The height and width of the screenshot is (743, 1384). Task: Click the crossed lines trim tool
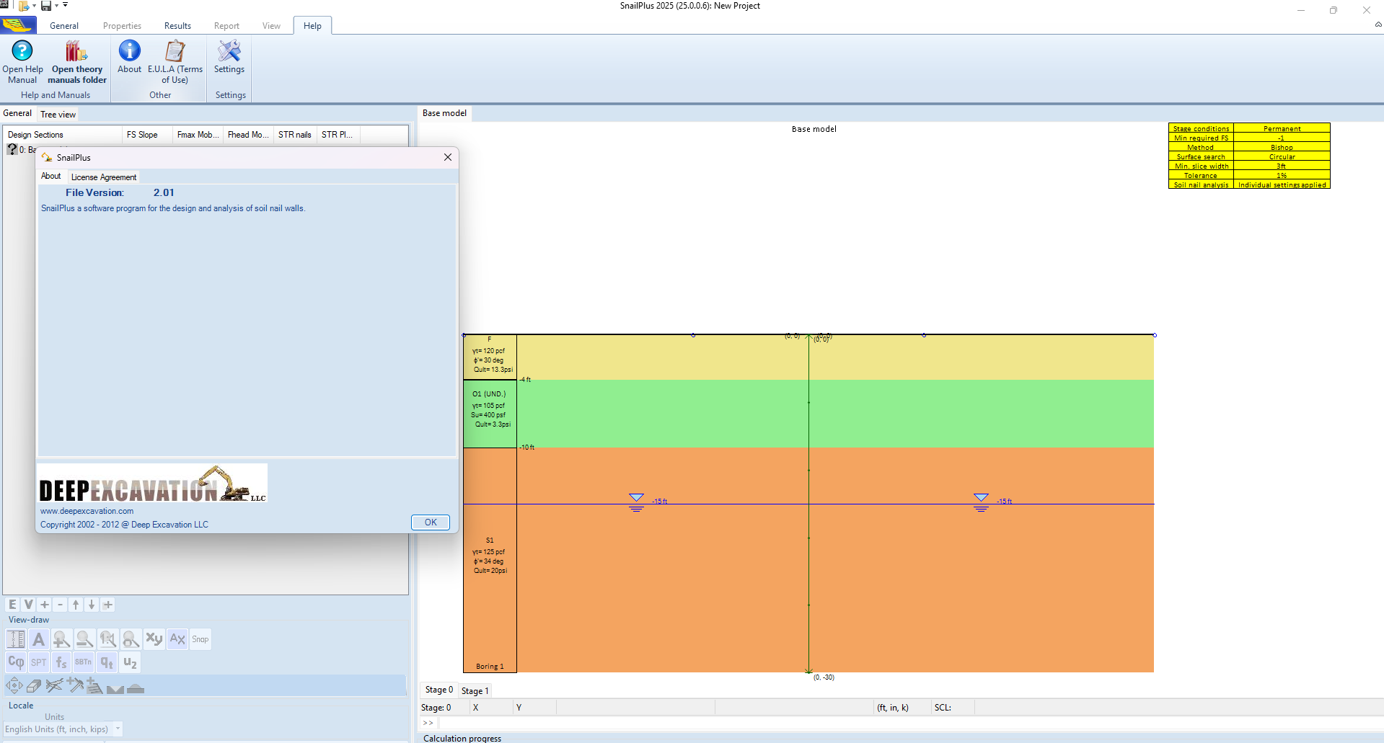[x=54, y=686]
